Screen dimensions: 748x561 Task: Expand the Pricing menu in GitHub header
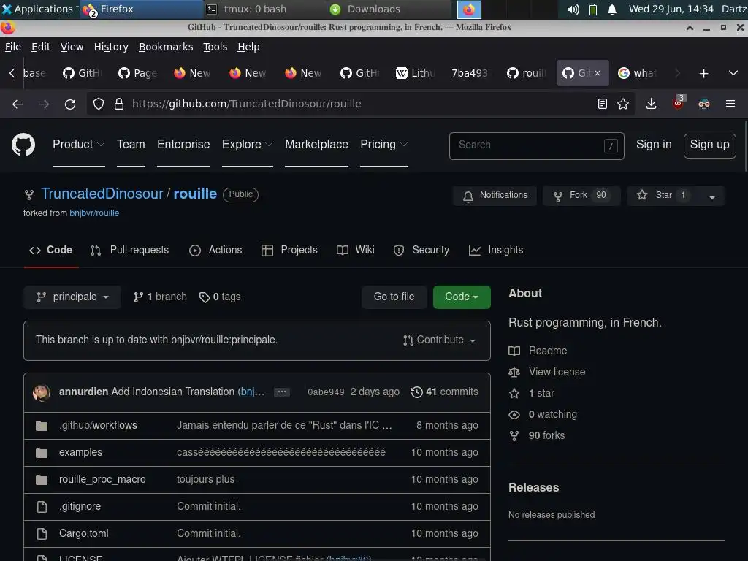coord(384,145)
